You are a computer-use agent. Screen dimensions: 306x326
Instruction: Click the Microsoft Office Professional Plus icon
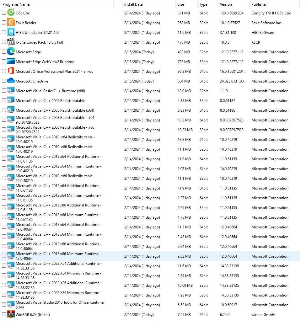pos(11,71)
